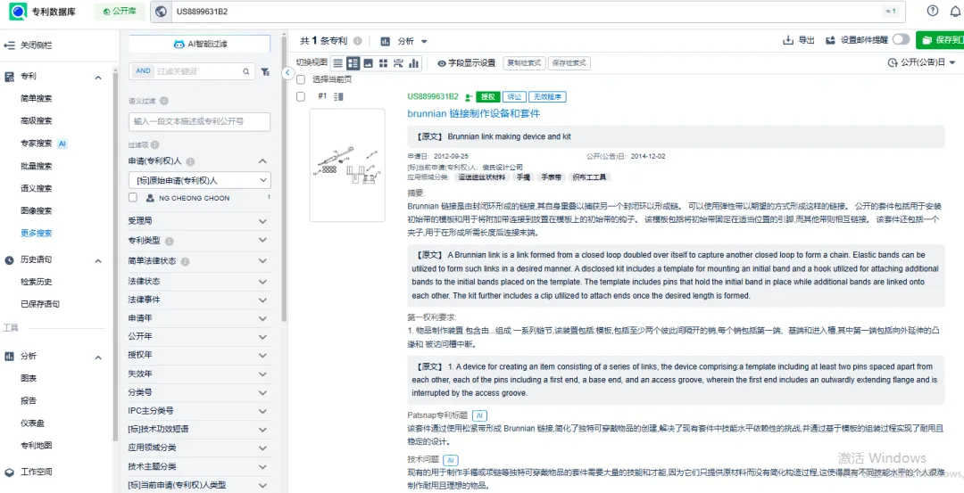Switch to image view icon
Viewport: 964px width, 493px height.
coord(369,62)
